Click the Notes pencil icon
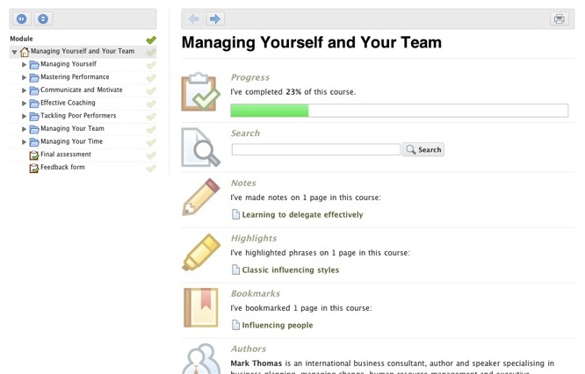The width and height of the screenshot is (585, 374). (201, 197)
